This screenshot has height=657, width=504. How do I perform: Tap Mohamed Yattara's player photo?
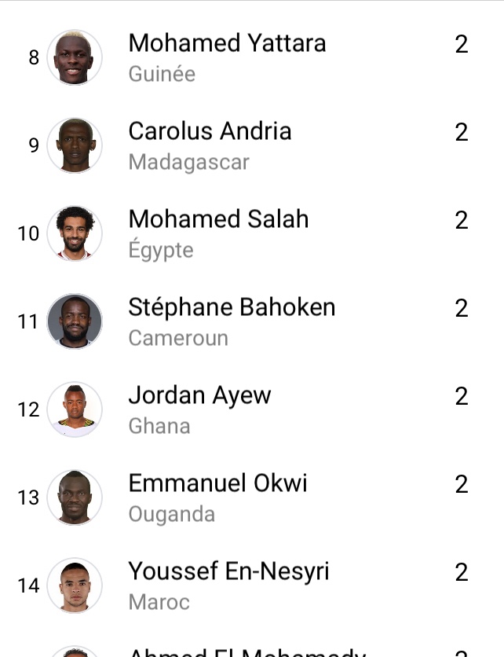click(75, 57)
